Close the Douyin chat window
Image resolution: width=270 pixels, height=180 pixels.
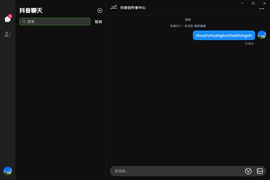(x=264, y=3)
